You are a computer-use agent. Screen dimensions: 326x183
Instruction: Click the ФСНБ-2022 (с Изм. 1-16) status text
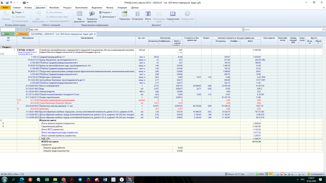point(12,174)
